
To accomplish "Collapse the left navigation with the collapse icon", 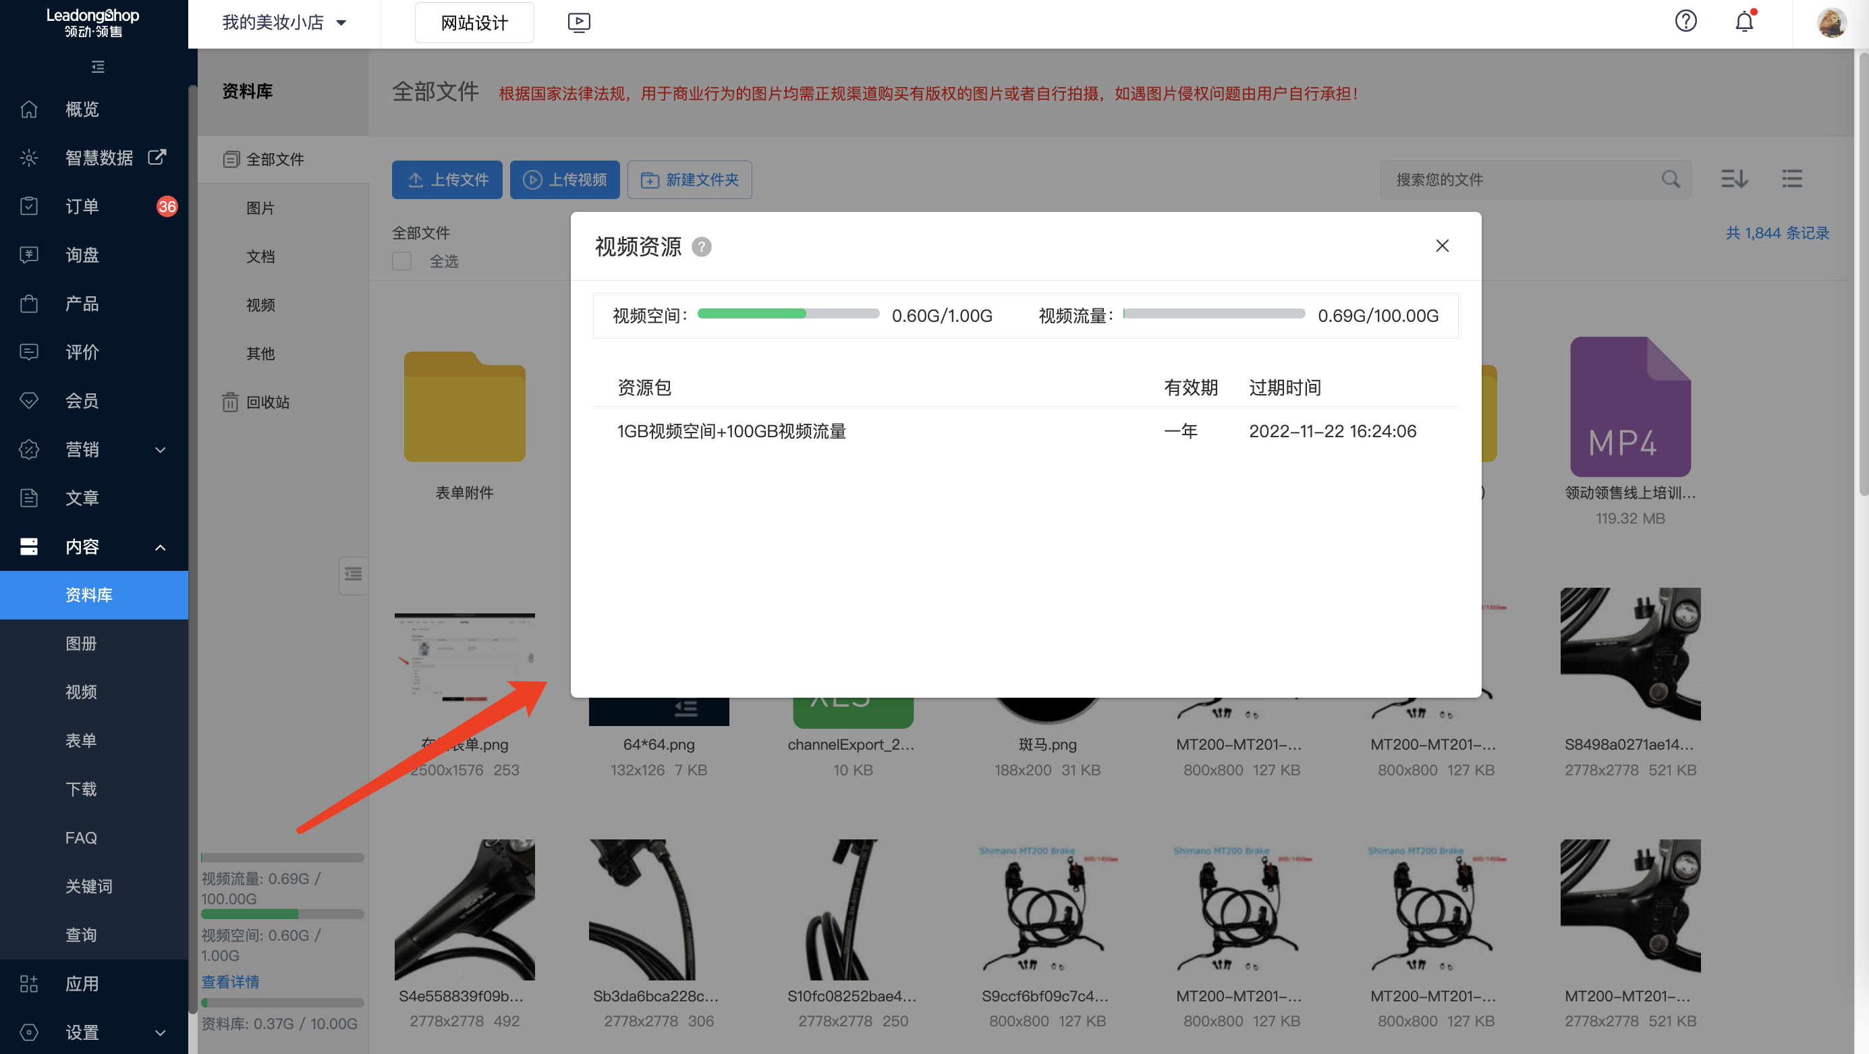I will pos(99,67).
